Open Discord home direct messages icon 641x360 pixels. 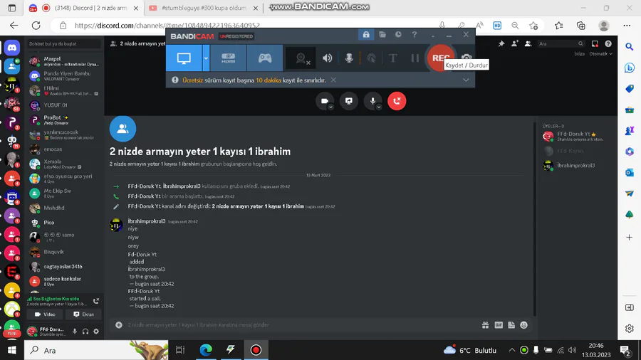click(x=12, y=48)
